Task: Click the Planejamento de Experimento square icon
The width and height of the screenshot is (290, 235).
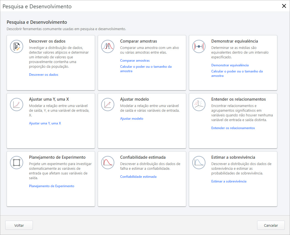Action: pyautogui.click(x=17, y=163)
